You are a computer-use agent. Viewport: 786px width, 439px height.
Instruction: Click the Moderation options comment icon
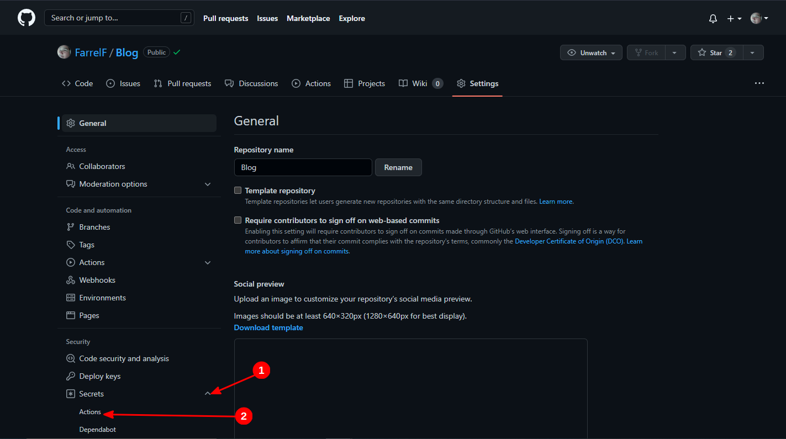coord(71,184)
